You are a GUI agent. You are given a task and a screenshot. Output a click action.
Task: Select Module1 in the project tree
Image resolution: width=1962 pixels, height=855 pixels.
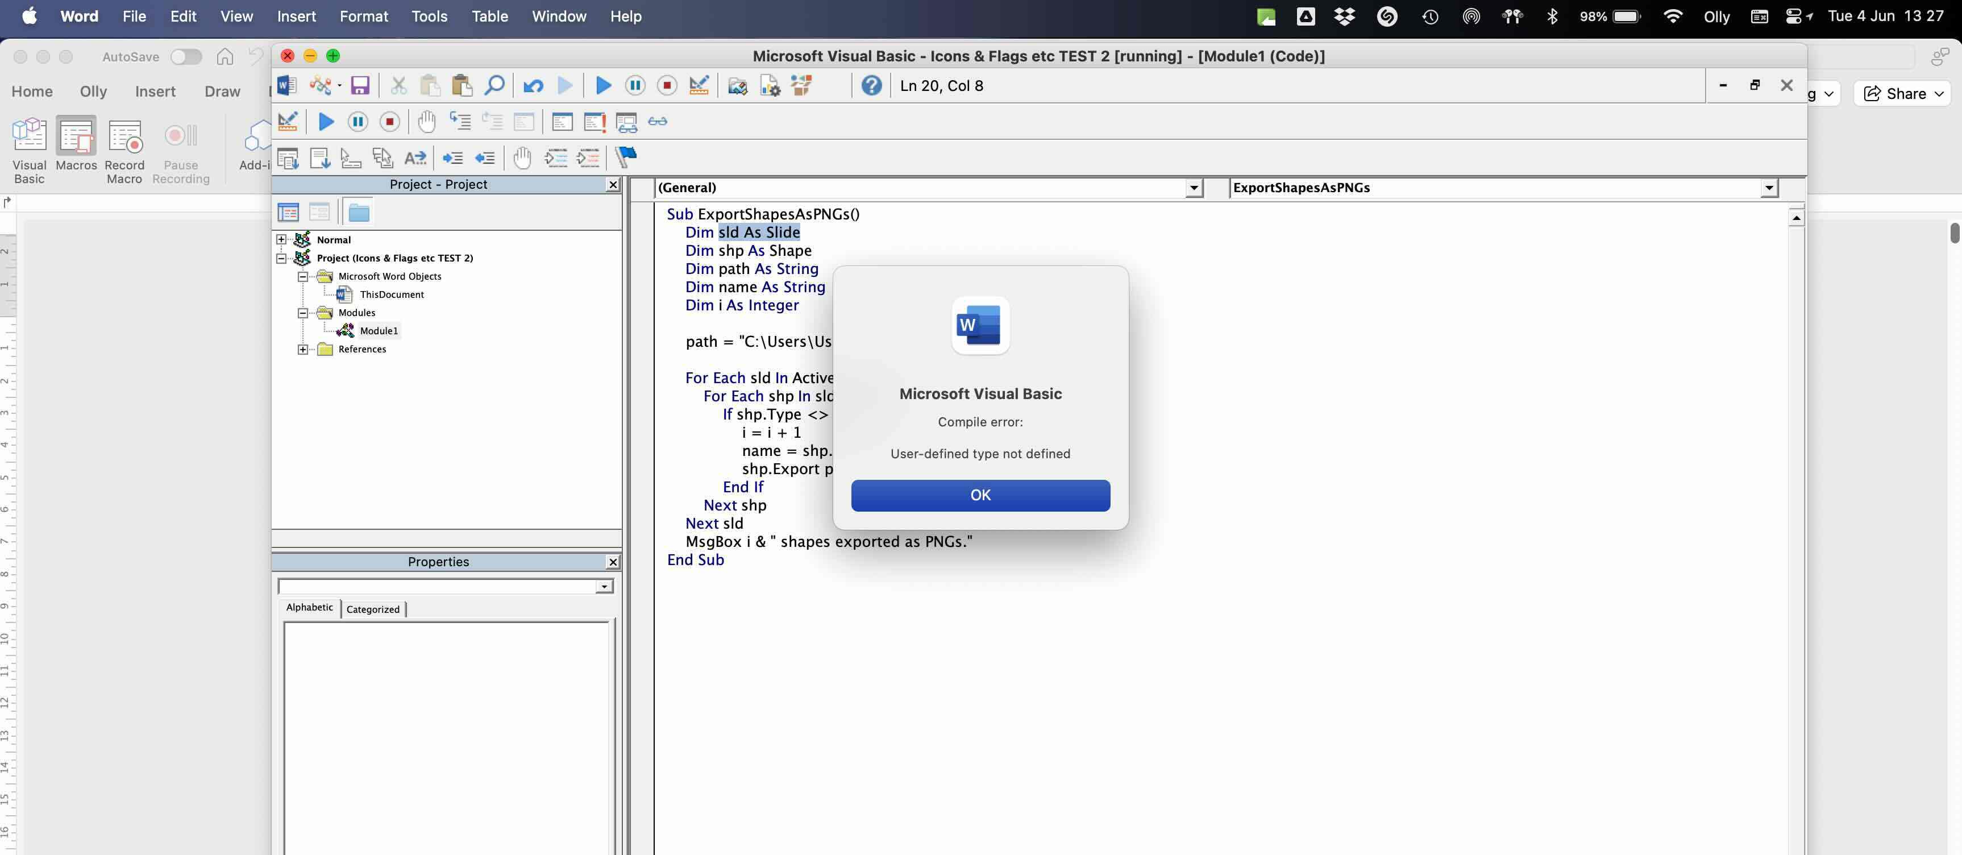[x=379, y=331]
